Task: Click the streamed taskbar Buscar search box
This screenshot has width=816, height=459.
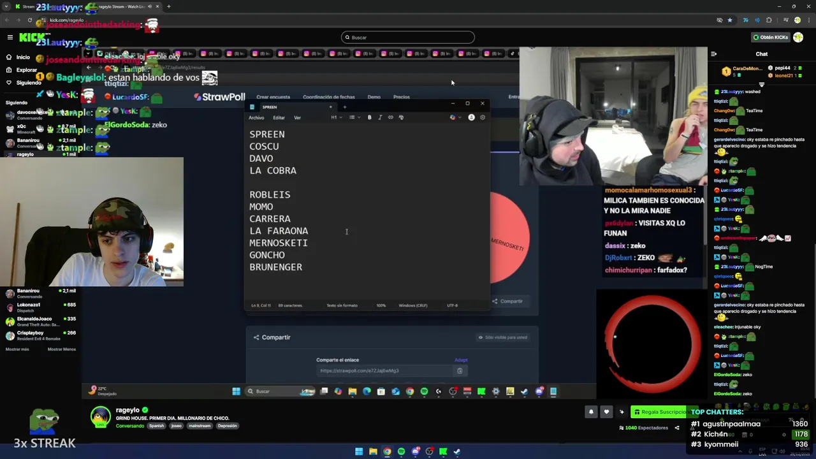Action: [x=280, y=391]
